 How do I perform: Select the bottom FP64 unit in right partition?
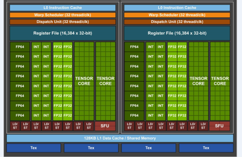(134, 115)
